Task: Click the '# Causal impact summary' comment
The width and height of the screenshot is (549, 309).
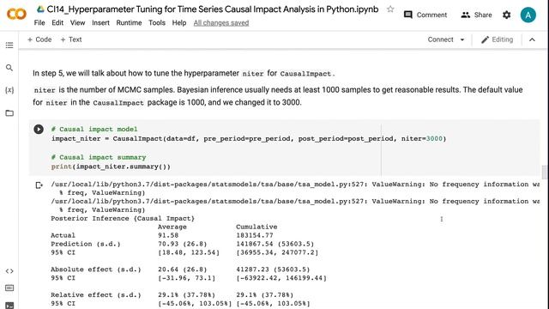Action: point(99,157)
